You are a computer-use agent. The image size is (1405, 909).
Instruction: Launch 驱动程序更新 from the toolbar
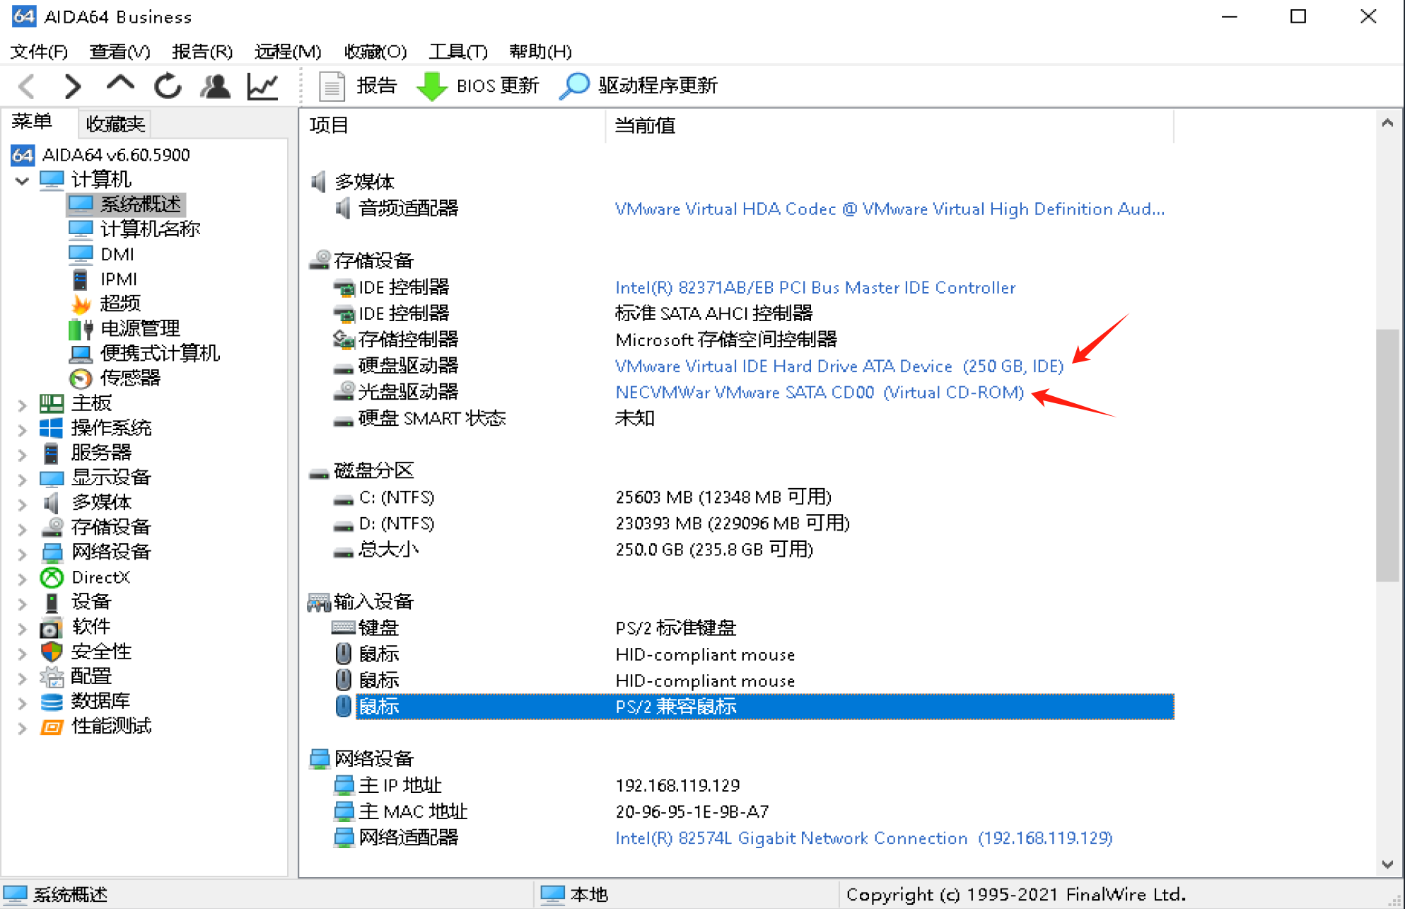pos(639,86)
